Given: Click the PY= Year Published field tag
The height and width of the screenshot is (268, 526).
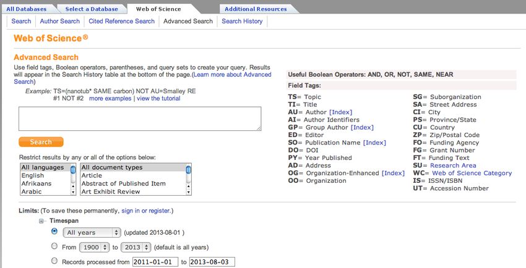Looking at the screenshot, I should [x=320, y=157].
